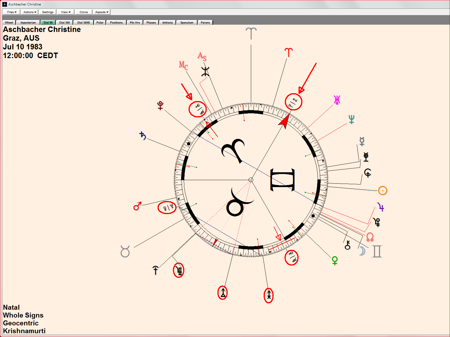This screenshot has width=450, height=337.
Task: Switch to the Polar tab
Action: (x=100, y=22)
